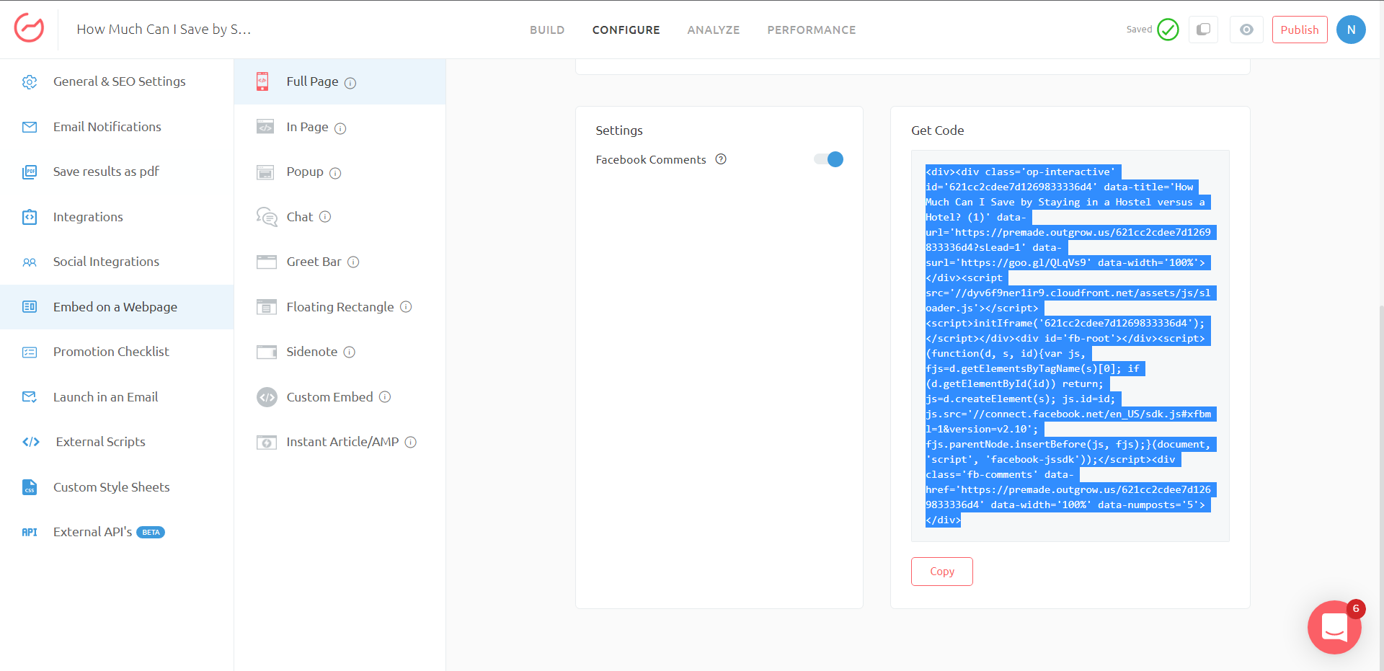Click the Full Page embed icon
Viewport: 1384px width, 671px height.
(262, 81)
